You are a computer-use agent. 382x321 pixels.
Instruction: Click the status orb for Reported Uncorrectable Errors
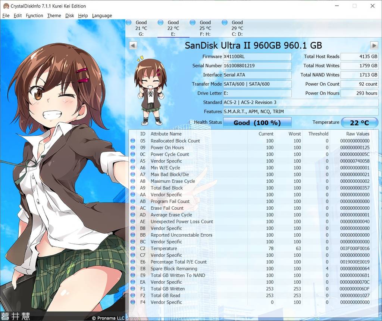(133, 235)
